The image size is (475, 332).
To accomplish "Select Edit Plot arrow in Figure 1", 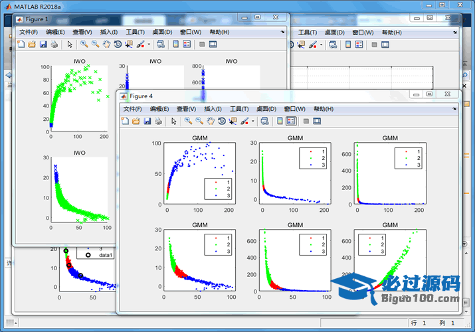I will pos(70,44).
